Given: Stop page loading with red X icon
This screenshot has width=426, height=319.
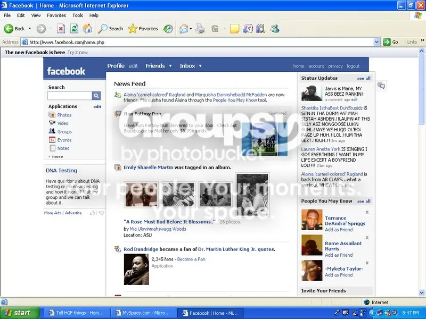Looking at the screenshot, I should (61, 29).
